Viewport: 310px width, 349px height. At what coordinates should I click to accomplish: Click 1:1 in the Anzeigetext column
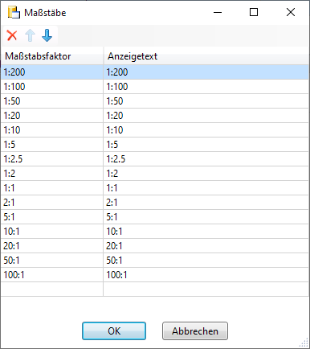click(206, 188)
